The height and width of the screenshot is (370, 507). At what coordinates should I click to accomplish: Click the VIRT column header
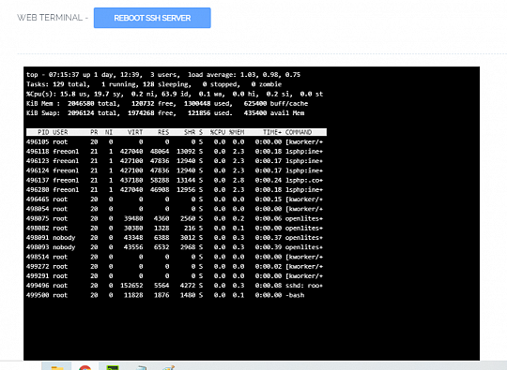(x=135, y=132)
